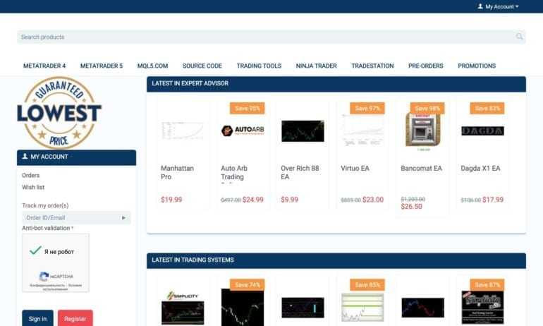Screen dimensions: 543x326
Task: Open the Promotions menu item
Action: tap(477, 66)
